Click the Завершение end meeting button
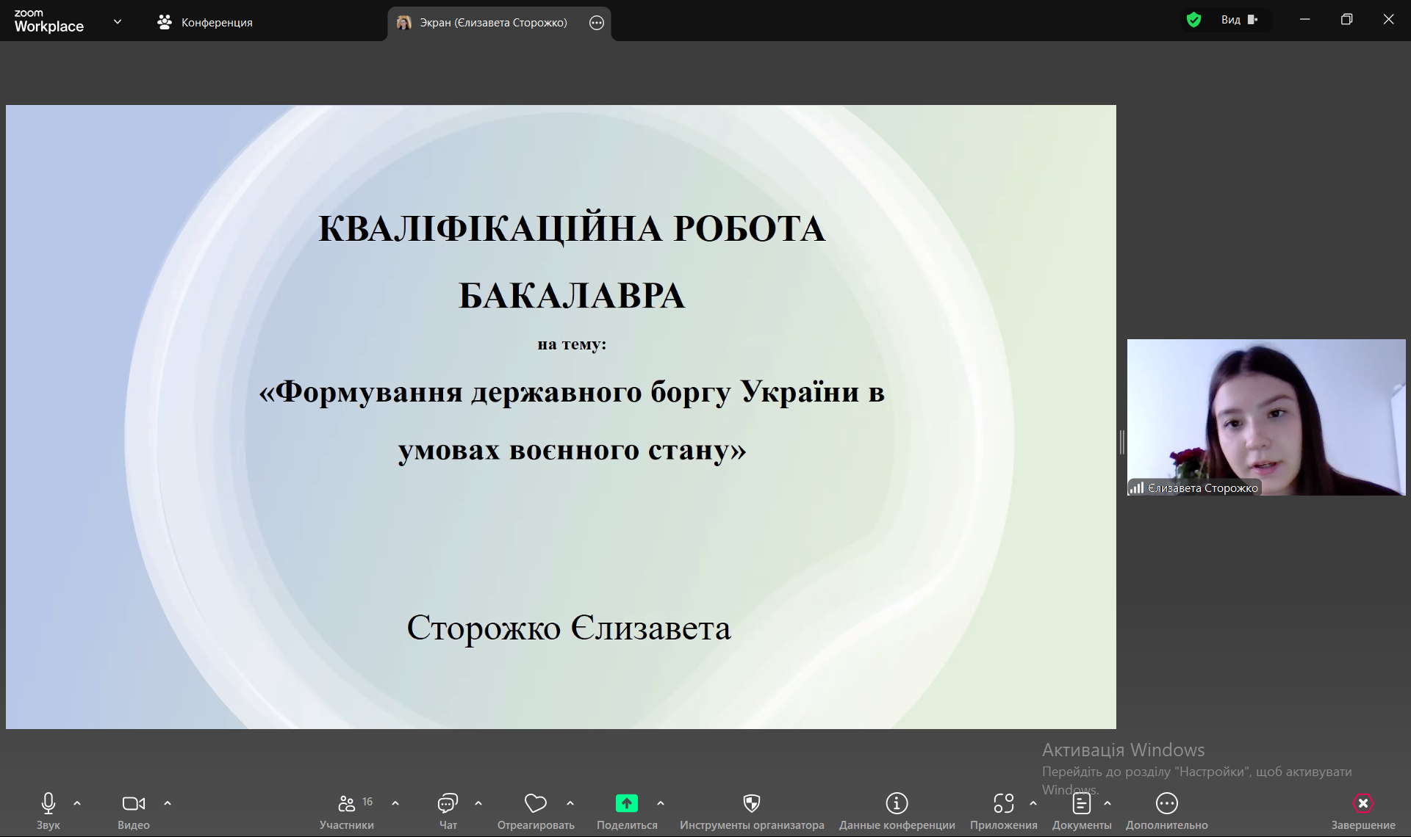 tap(1362, 804)
